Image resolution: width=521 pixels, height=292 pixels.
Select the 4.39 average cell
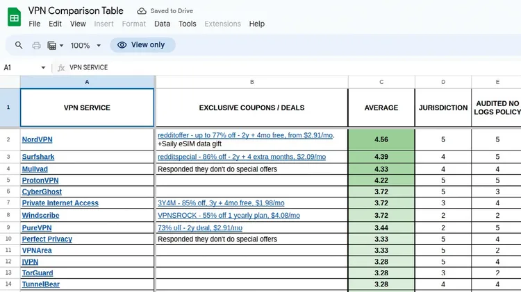[381, 157]
